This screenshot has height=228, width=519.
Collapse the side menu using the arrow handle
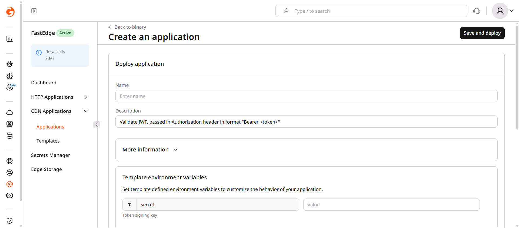97,125
